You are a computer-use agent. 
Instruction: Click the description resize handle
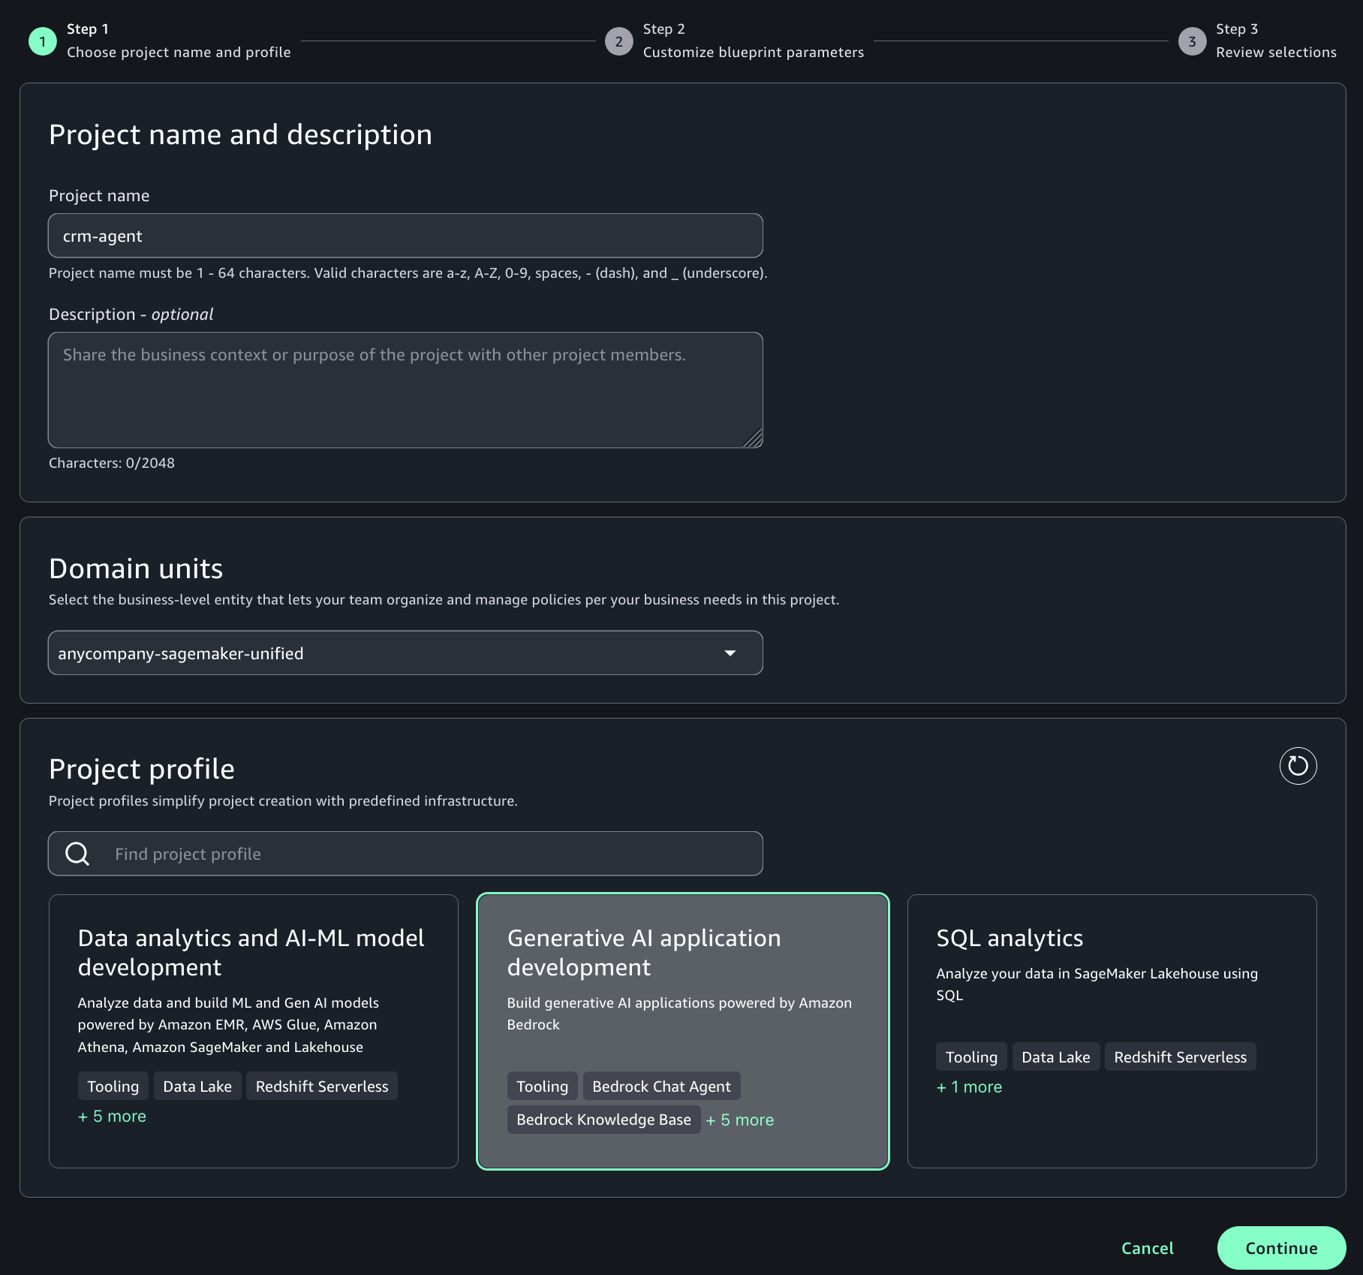tap(754, 439)
